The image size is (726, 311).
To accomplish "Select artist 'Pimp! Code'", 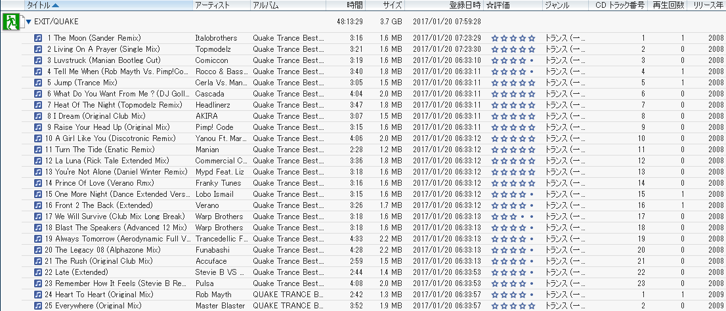I will tap(215, 127).
